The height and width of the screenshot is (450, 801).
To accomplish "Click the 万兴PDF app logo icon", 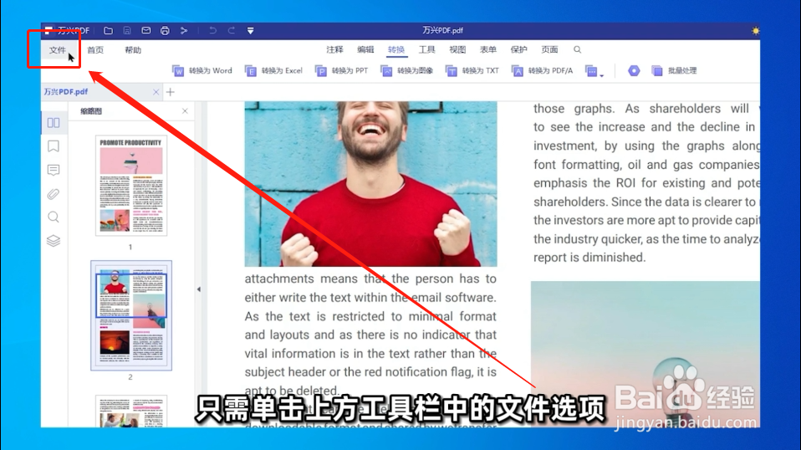I will pos(48,31).
